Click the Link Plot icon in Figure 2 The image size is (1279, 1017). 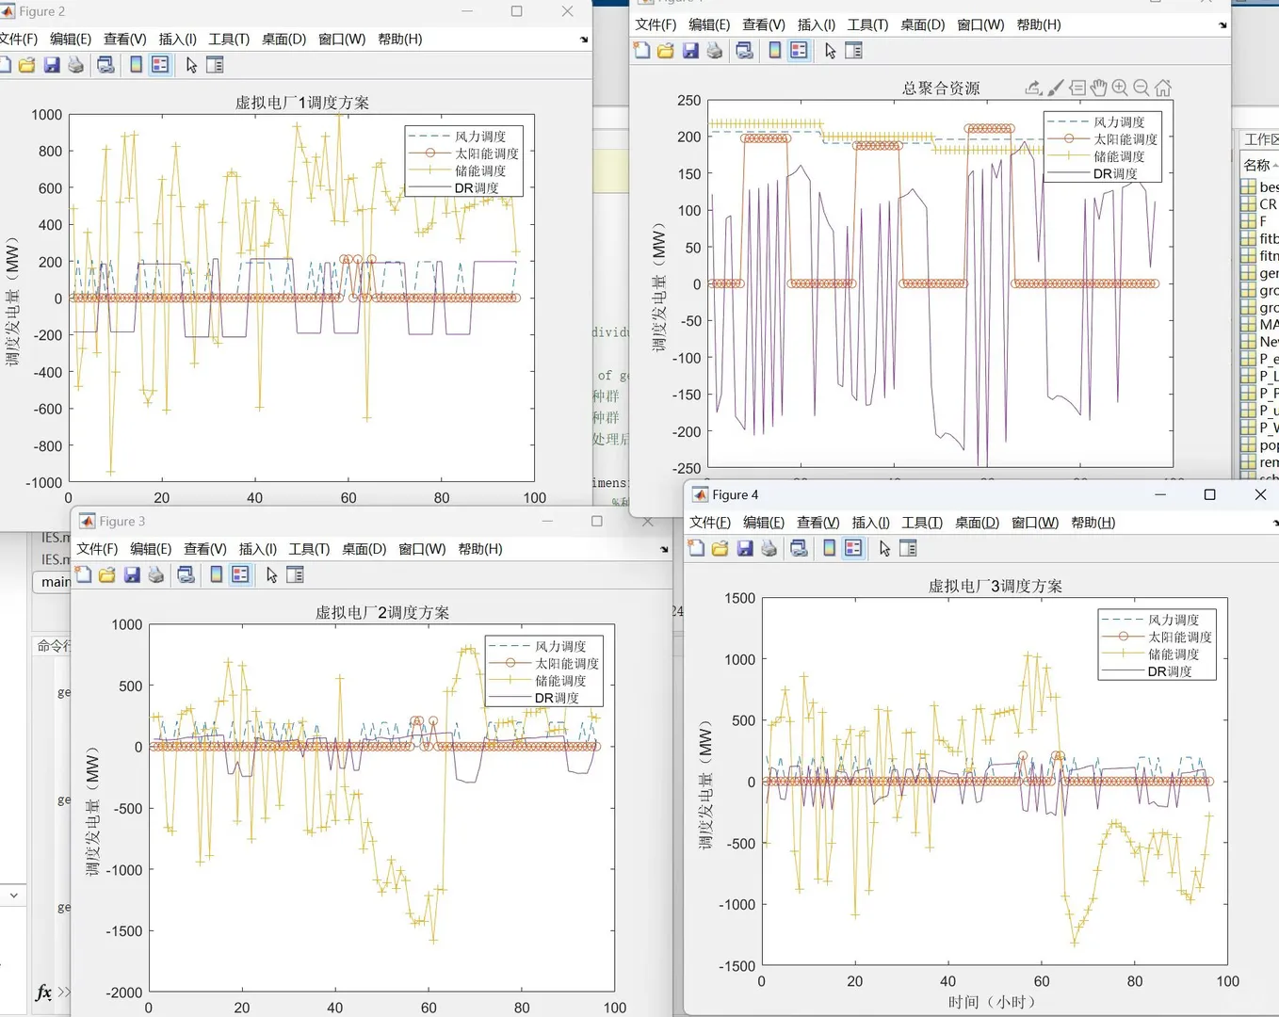tap(106, 65)
